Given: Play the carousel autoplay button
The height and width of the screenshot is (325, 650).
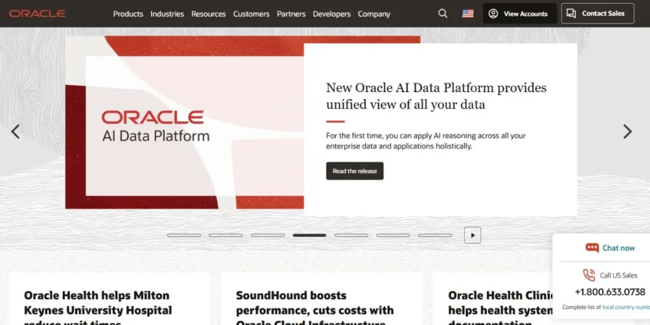Looking at the screenshot, I should [x=472, y=235].
